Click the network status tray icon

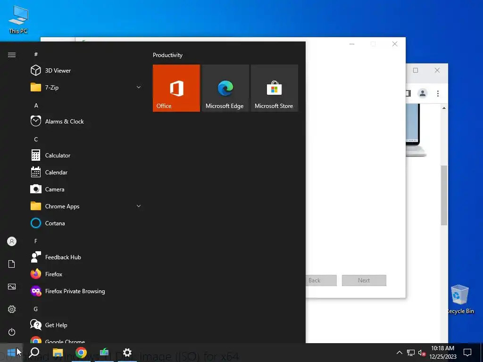click(x=411, y=353)
